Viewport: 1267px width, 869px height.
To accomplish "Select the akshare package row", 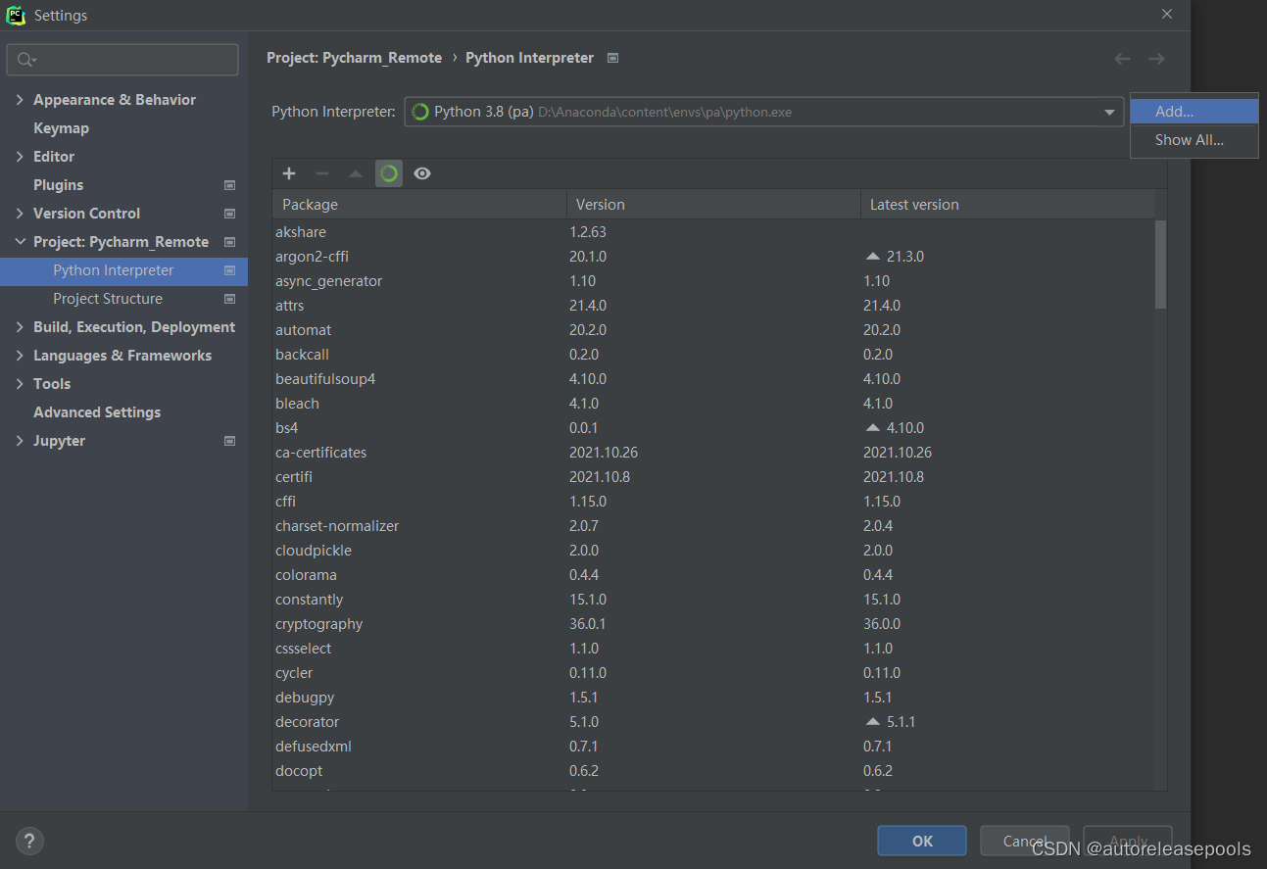I will point(713,232).
